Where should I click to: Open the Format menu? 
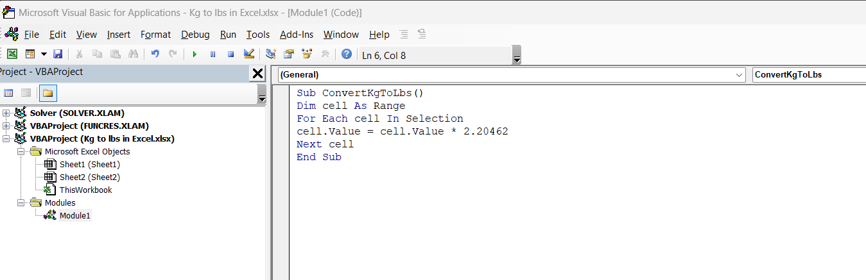tap(155, 35)
